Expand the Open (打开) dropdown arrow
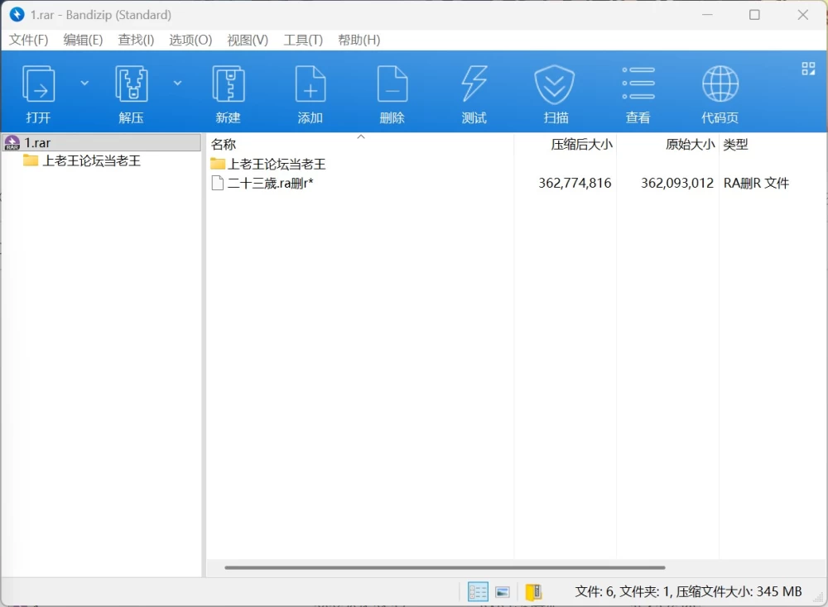The height and width of the screenshot is (607, 828). coord(84,84)
